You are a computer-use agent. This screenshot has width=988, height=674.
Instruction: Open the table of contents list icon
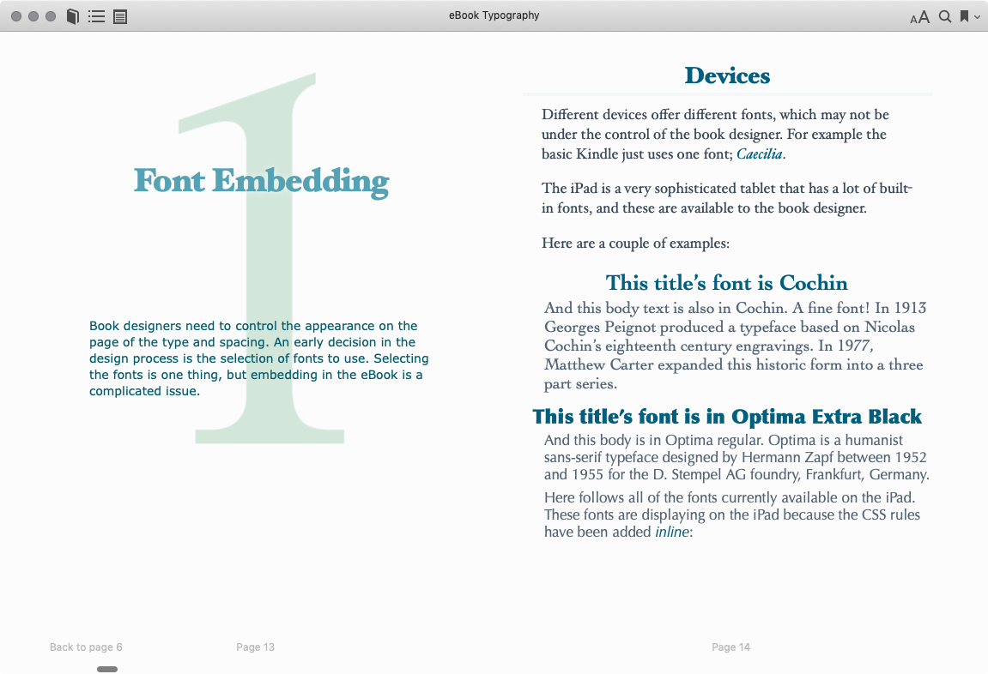pyautogui.click(x=96, y=16)
